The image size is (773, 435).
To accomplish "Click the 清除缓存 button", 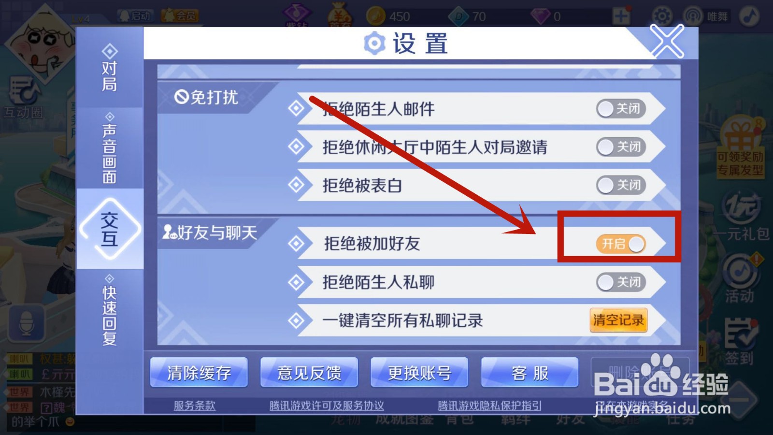I will coord(199,373).
